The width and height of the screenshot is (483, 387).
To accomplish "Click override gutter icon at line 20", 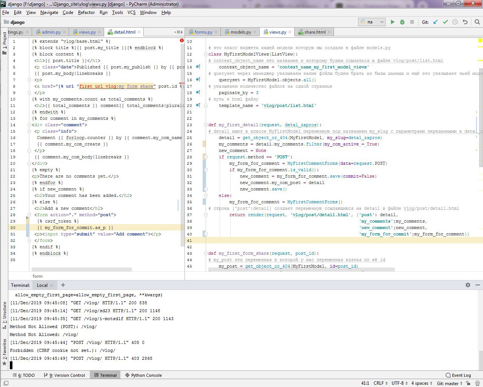I will 198,105.
